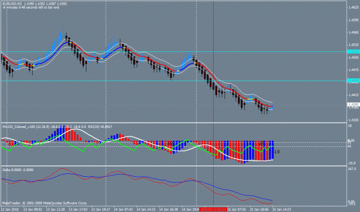Click the 14 Jan 07:43 time axis label

point(123,210)
